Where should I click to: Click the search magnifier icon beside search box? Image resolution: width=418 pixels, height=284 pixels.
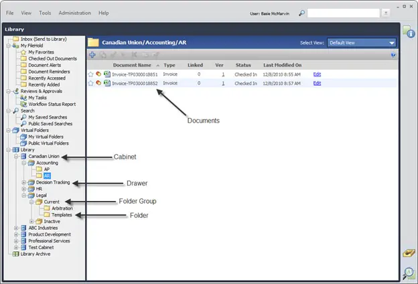point(301,13)
